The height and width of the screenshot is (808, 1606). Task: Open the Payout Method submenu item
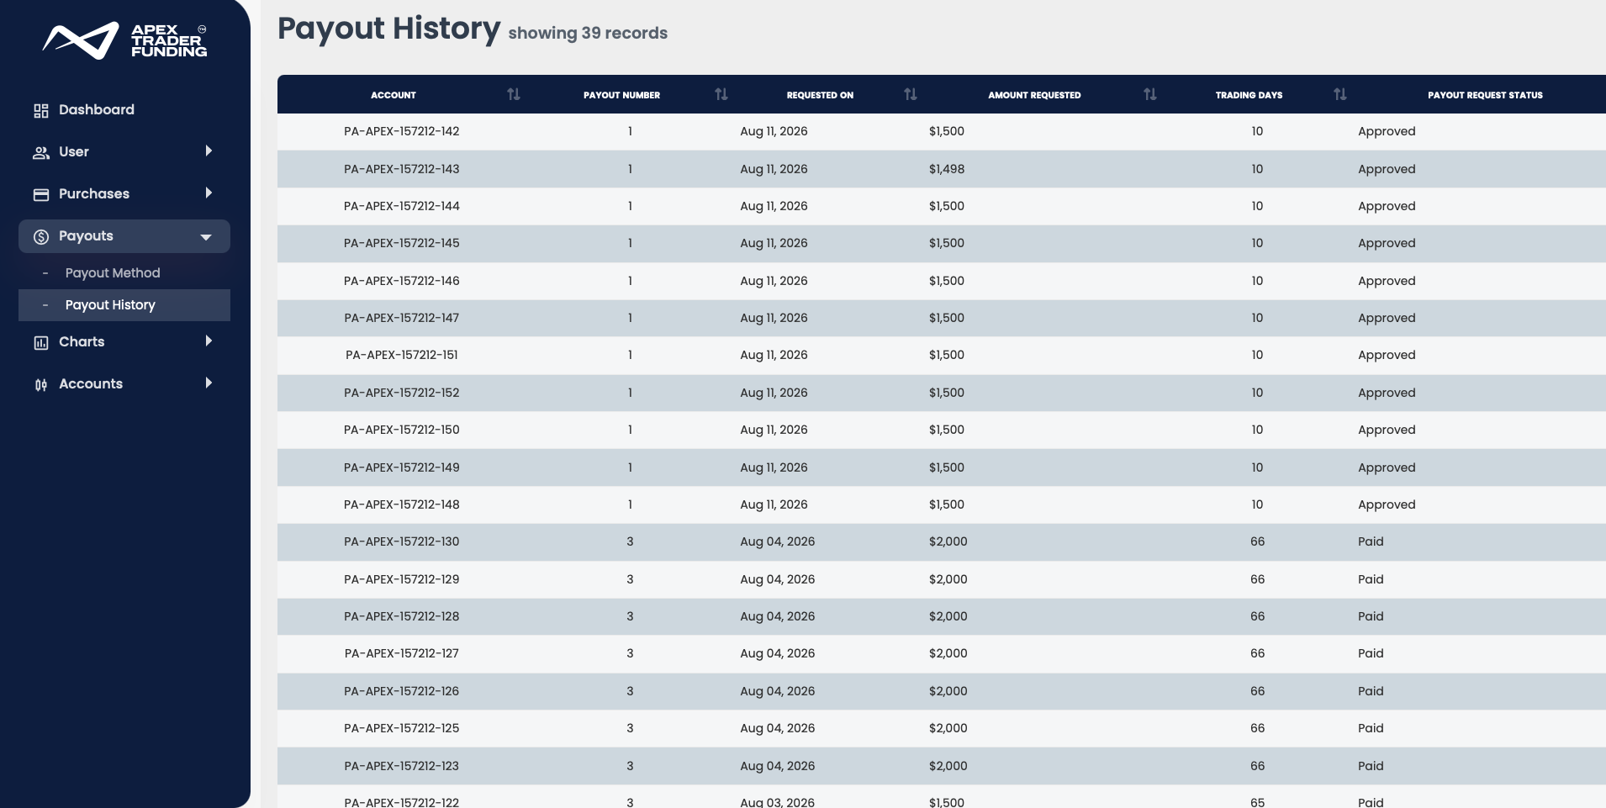(x=113, y=273)
